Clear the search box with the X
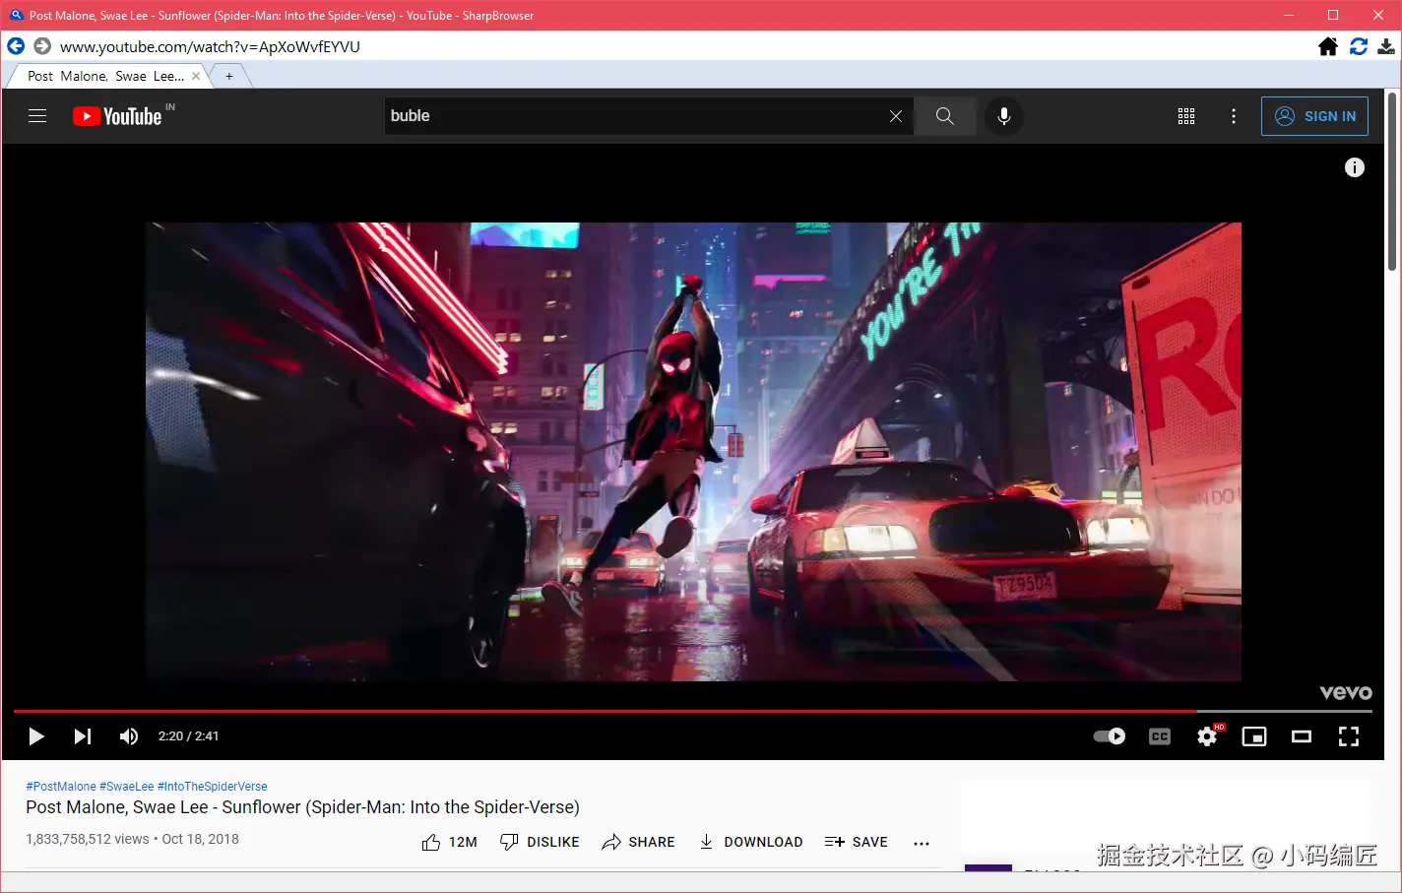 895,115
